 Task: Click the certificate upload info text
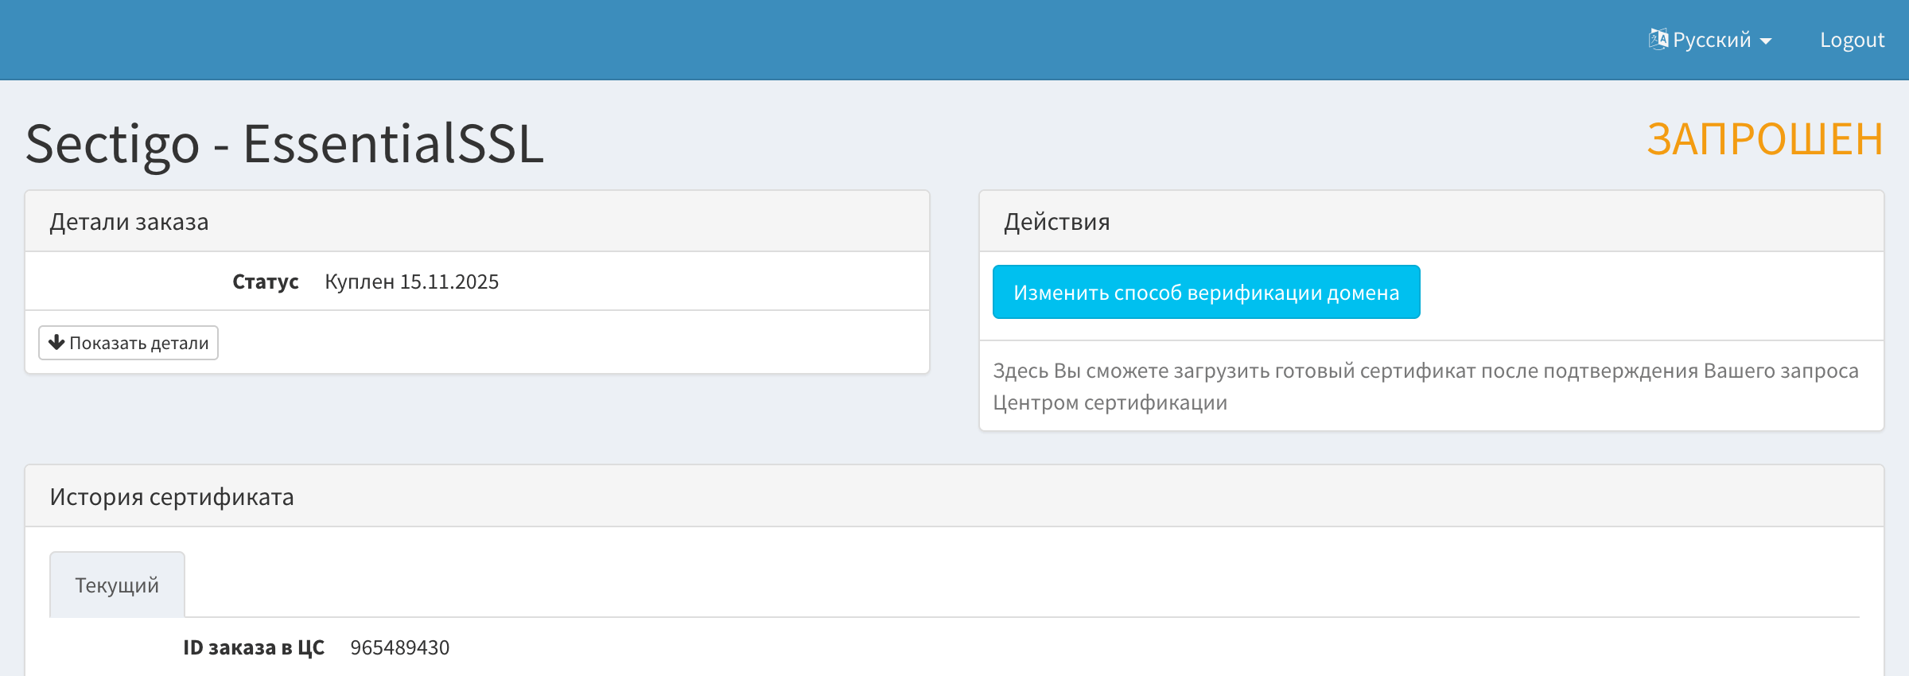tap(1425, 387)
